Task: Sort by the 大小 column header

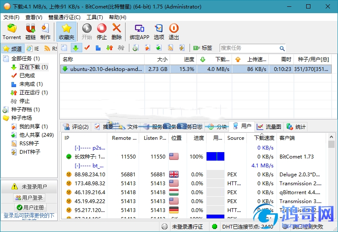Action: [x=157, y=59]
